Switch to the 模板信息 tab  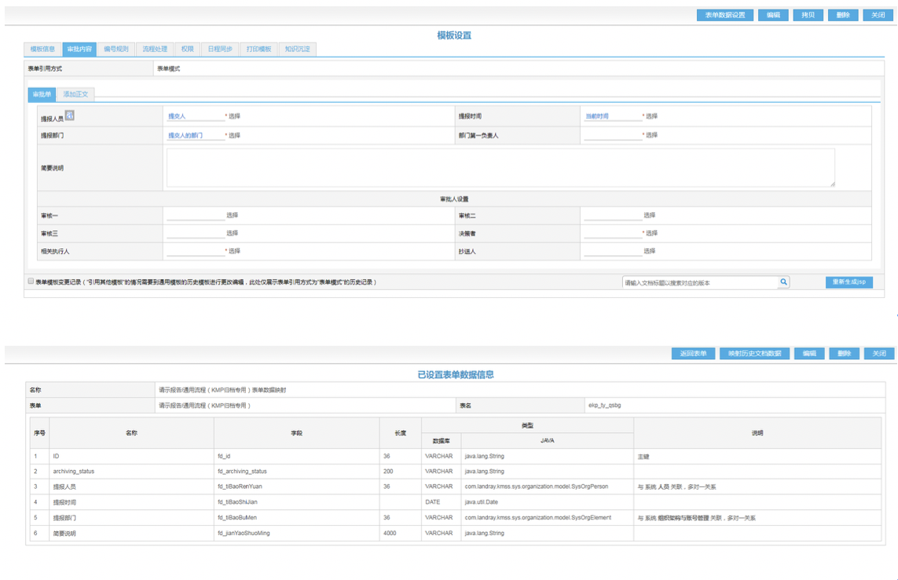click(x=42, y=49)
